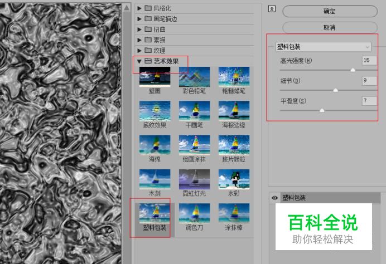Collapse the filter gallery with double-arrow icon
The image size is (386, 264).
click(x=272, y=9)
